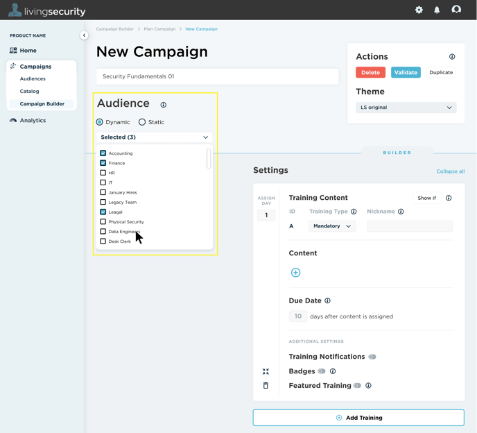Add content with plus circle icon
The height and width of the screenshot is (433, 477).
(x=295, y=273)
